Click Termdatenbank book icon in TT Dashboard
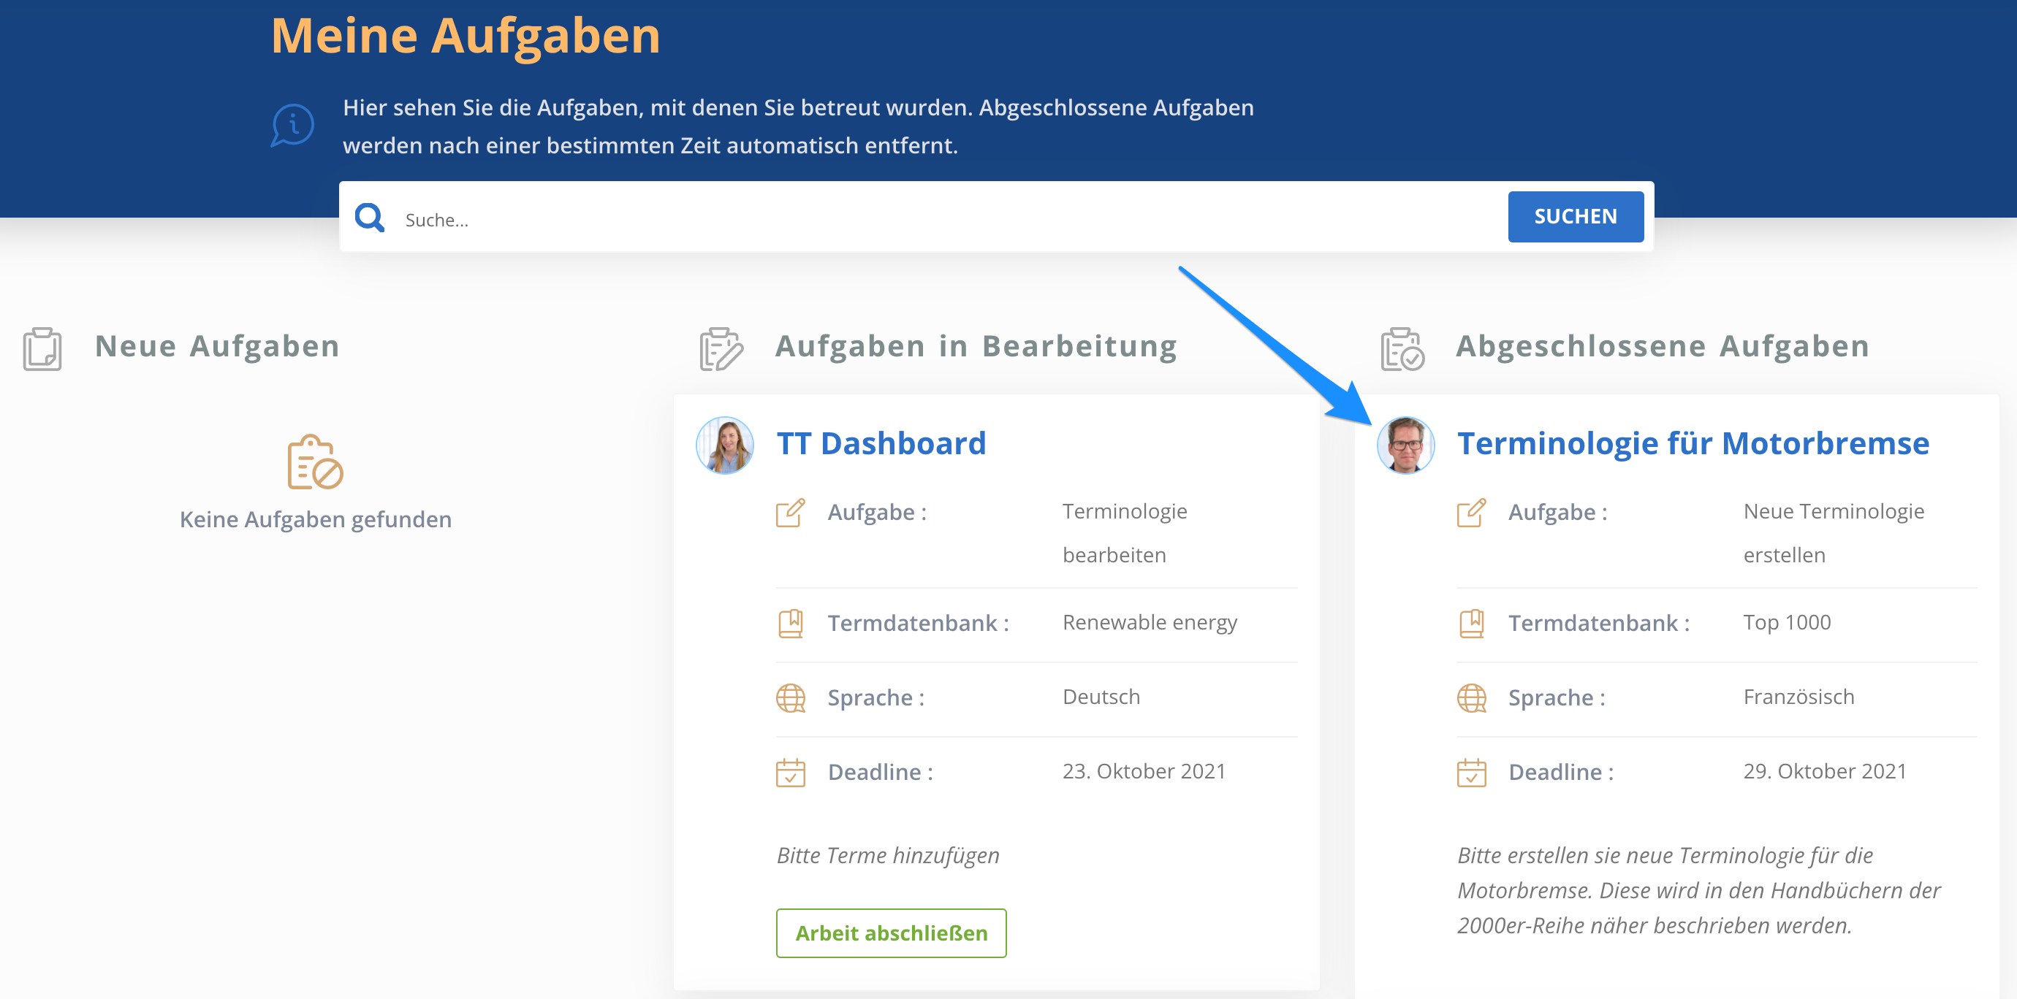 pos(790,624)
